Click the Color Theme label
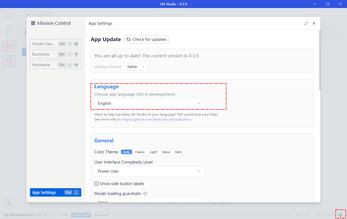Viewport: 347px width, 219px height. [x=106, y=152]
